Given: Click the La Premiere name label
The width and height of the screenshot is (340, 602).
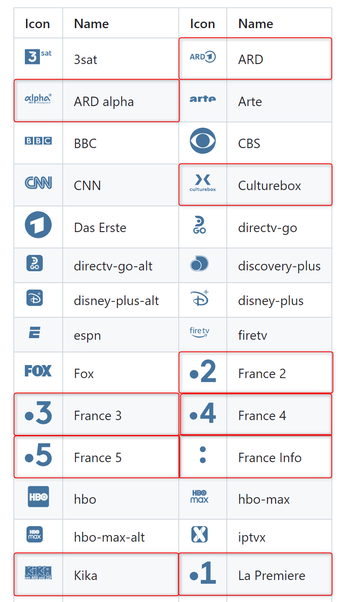Looking at the screenshot, I should pos(272,575).
